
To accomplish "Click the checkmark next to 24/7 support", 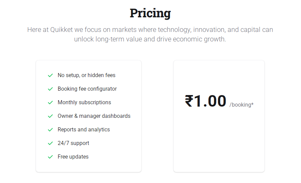I will point(50,143).
